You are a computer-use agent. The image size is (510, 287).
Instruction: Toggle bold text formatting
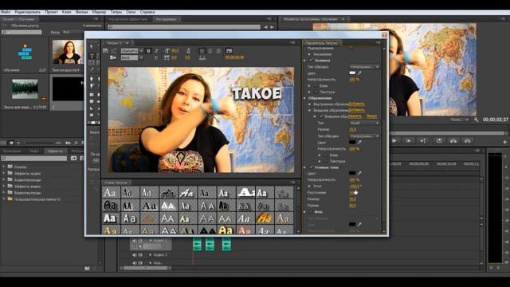point(148,51)
